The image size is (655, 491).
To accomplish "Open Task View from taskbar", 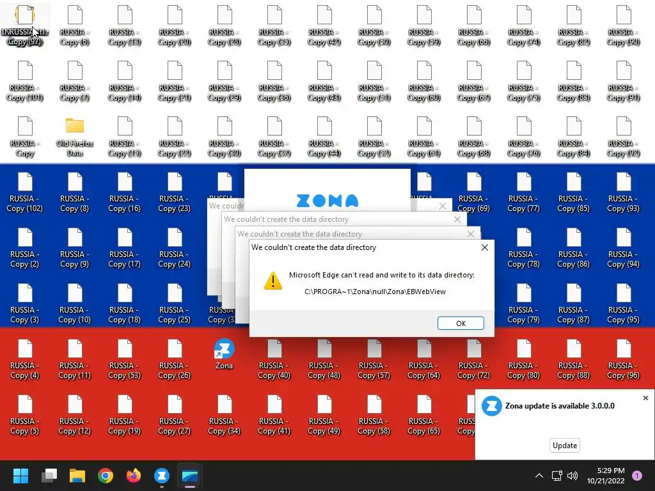I will (x=49, y=476).
